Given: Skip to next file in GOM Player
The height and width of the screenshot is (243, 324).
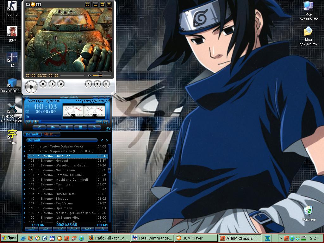Looking at the screenshot, I should (x=61, y=84).
